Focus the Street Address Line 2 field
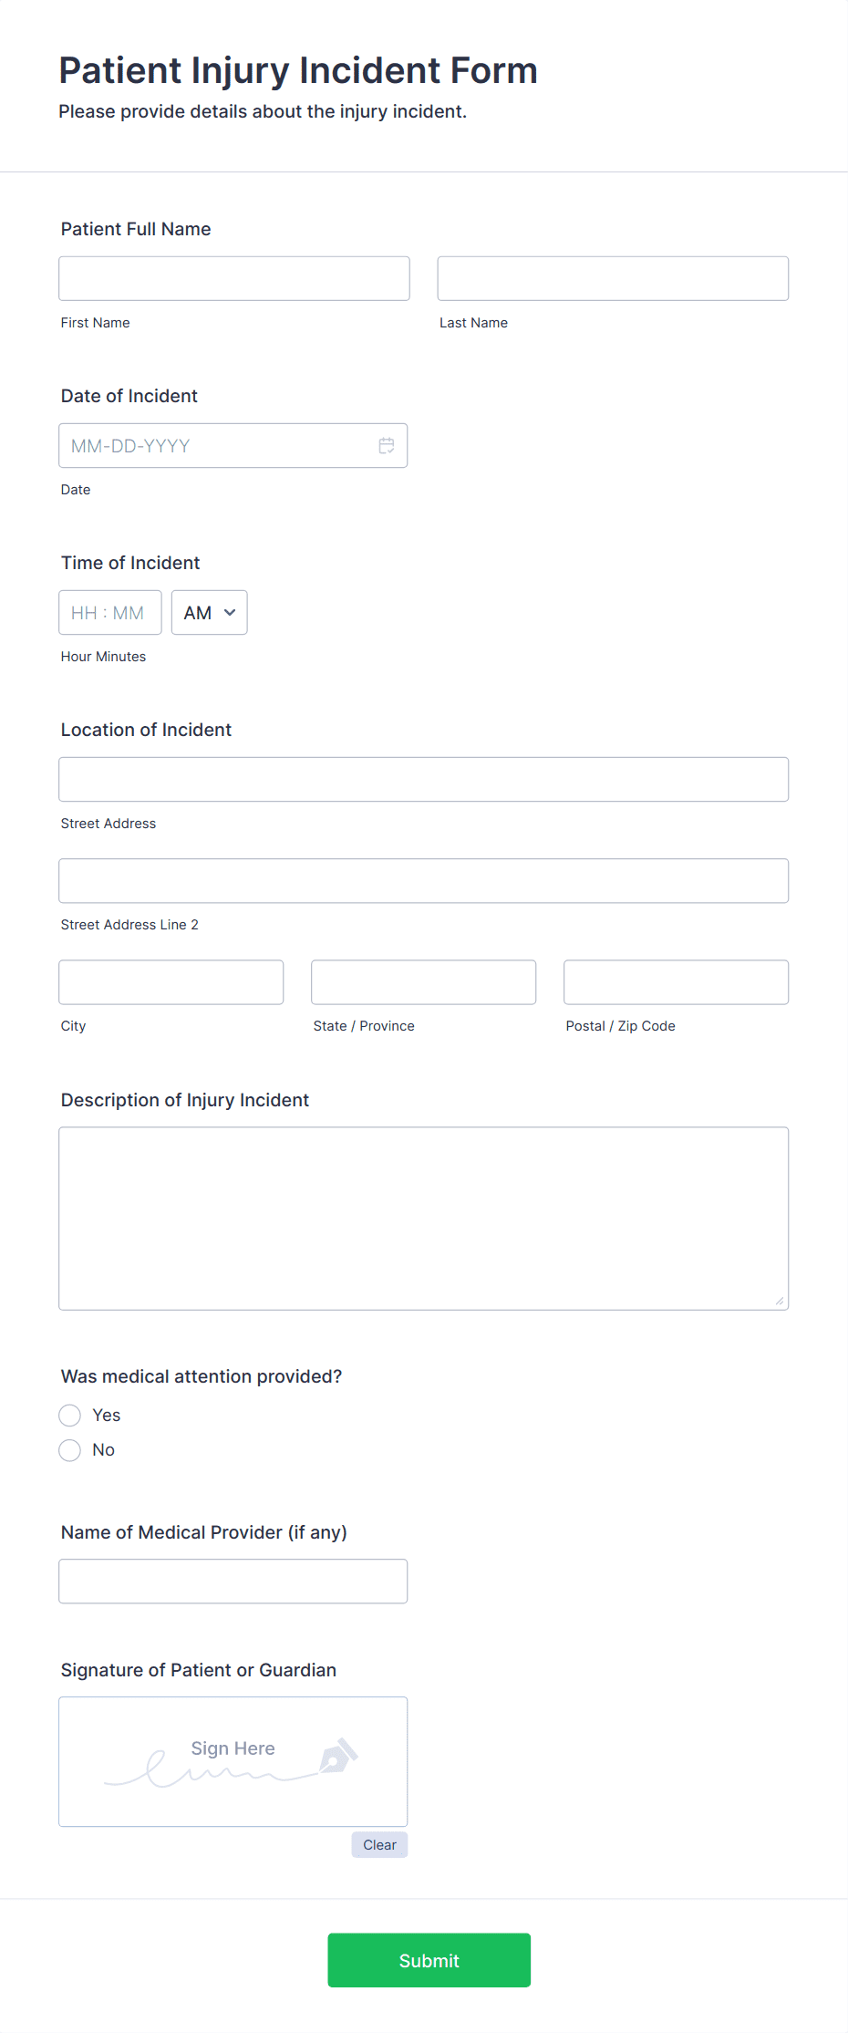 tap(424, 881)
